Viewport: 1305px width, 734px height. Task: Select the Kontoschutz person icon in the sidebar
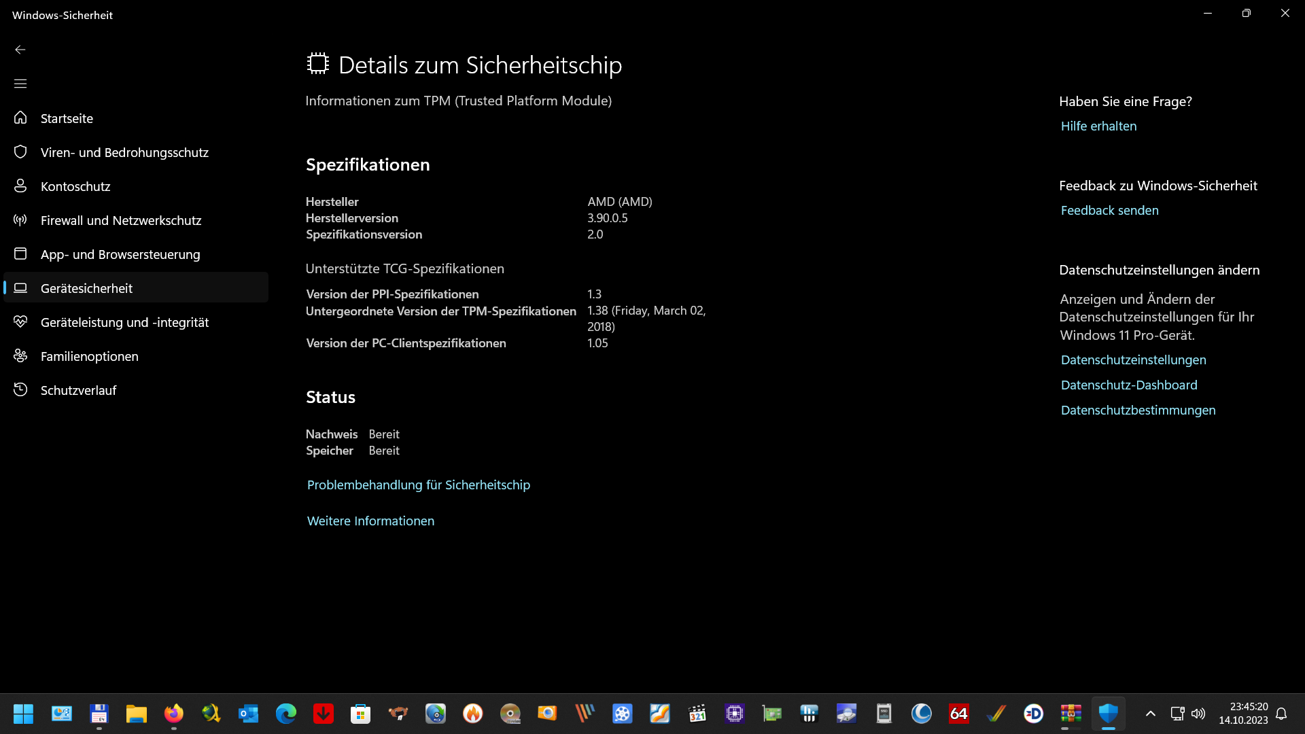pyautogui.click(x=20, y=186)
